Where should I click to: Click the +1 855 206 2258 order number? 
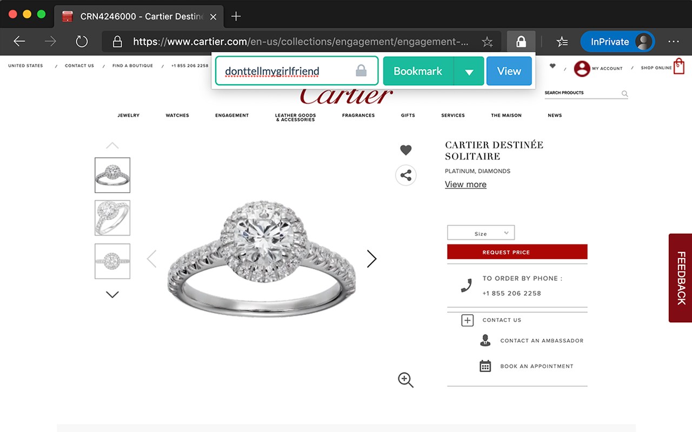point(511,293)
